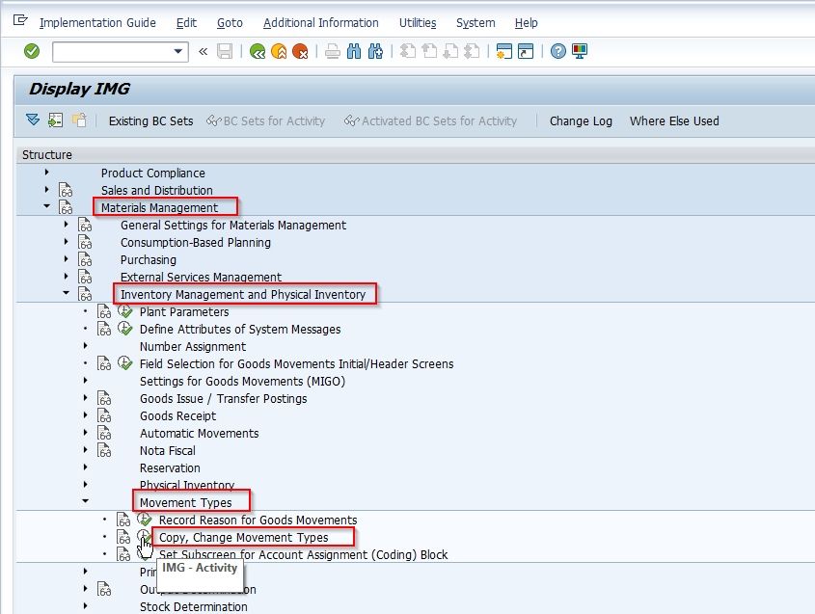Screen dimensions: 815x614
Task: Open the Additional Information menu
Action: click(x=321, y=23)
